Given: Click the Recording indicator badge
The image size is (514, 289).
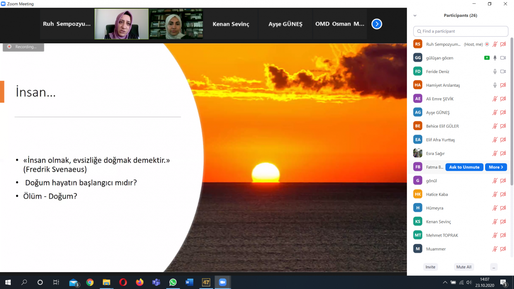Looking at the screenshot, I should click(23, 47).
